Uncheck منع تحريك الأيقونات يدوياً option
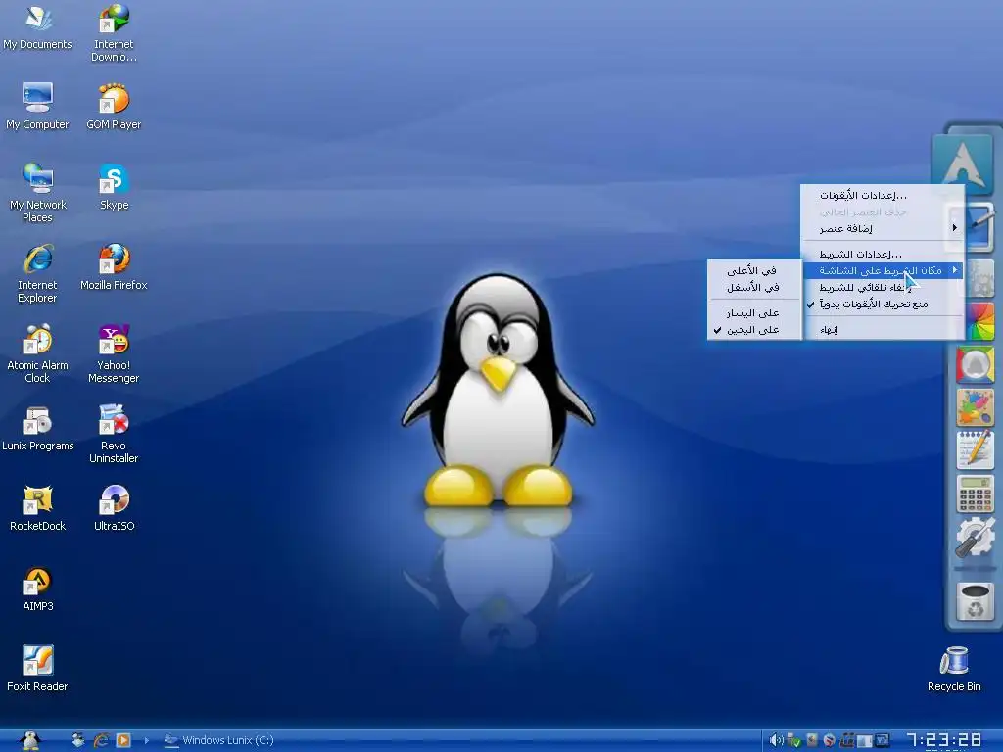 (883, 305)
